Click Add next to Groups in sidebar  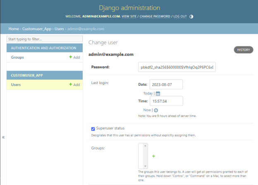point(74,58)
